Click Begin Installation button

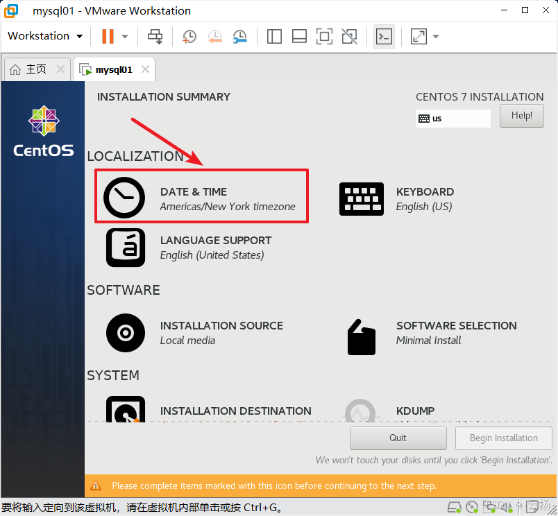pos(503,438)
